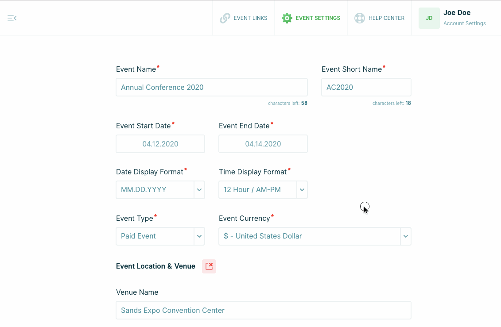Image resolution: width=501 pixels, height=327 pixels.
Task: Open Date Display Format dropdown arrow
Action: click(199, 190)
